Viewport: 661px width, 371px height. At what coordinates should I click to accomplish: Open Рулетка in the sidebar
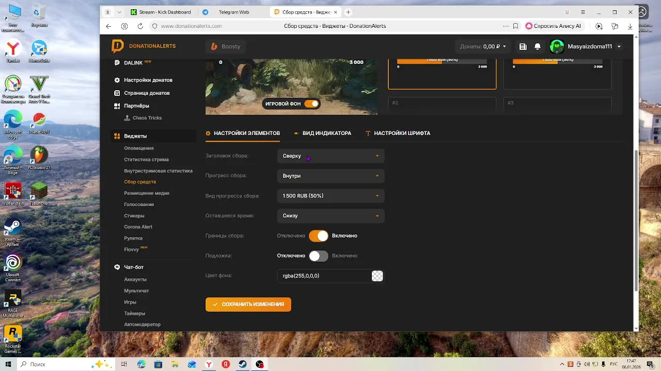(x=133, y=238)
